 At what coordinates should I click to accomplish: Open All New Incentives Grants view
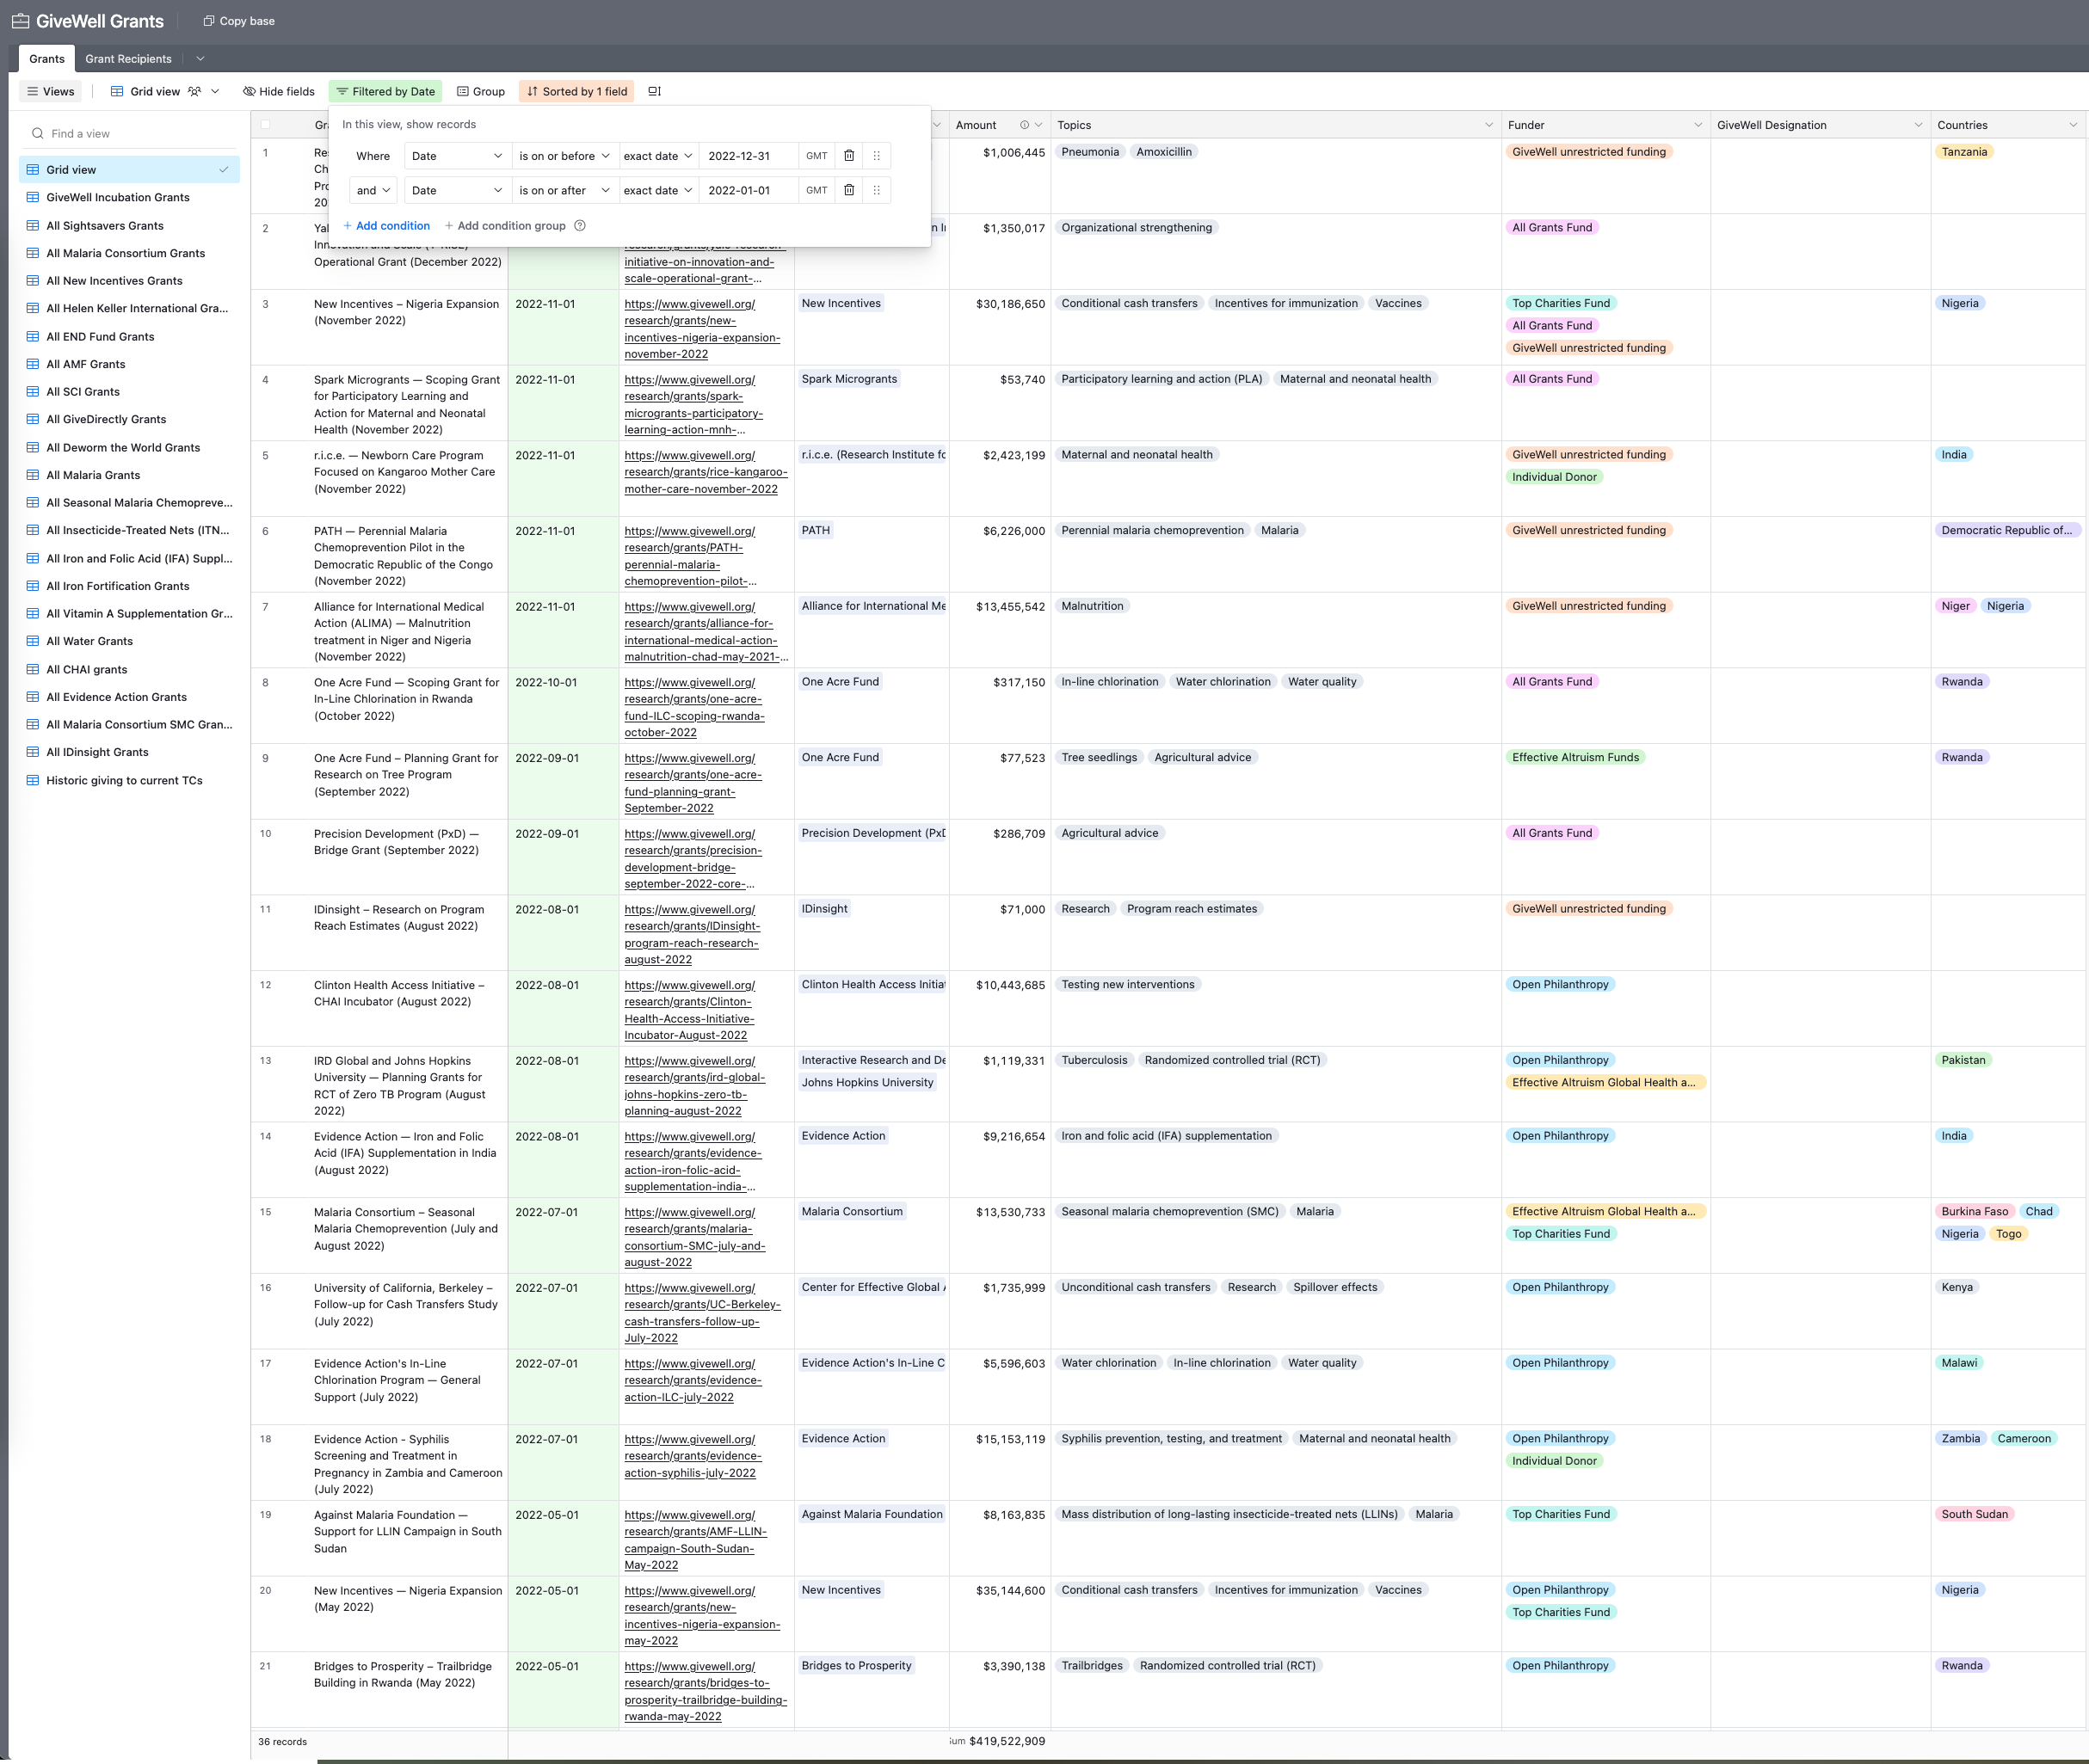coord(130,281)
